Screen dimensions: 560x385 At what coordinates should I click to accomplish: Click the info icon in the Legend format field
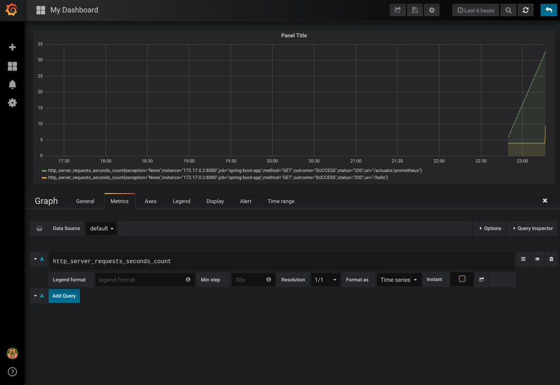tap(188, 279)
